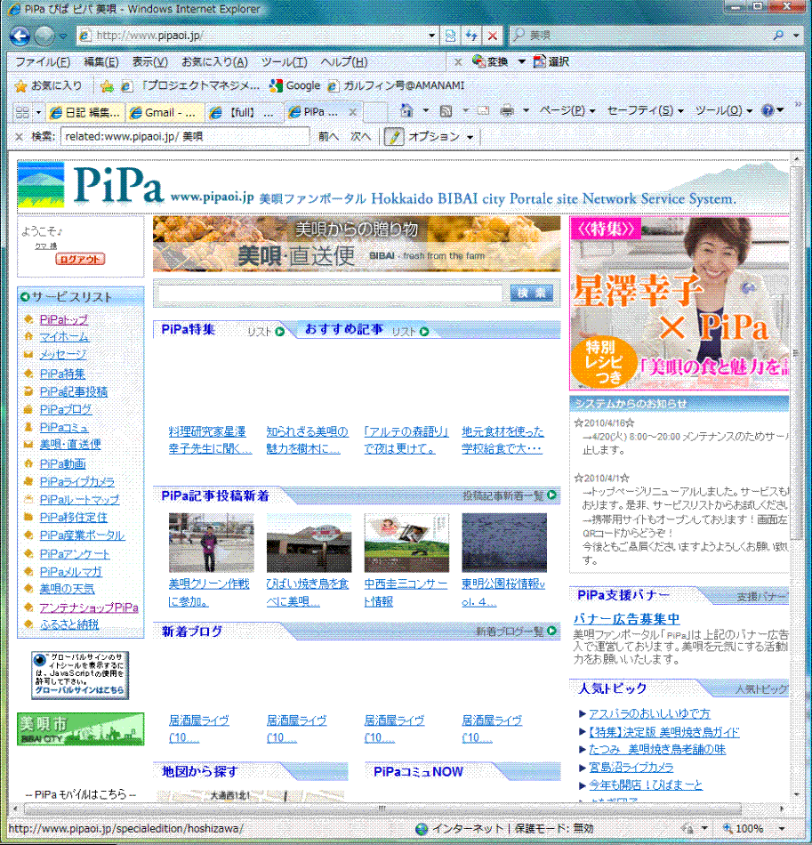The image size is (812, 845).
Task: Click the 選択 select toolbar icon
Action: click(551, 61)
